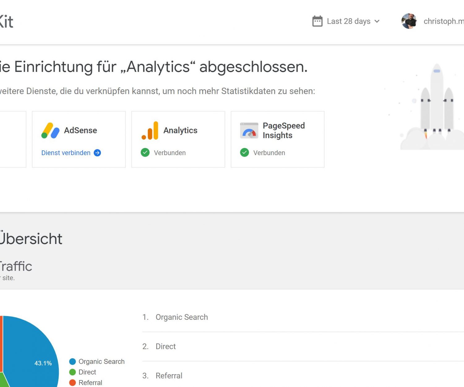Select the PageSpeed Insights card title
The width and height of the screenshot is (464, 387).
coord(283,130)
